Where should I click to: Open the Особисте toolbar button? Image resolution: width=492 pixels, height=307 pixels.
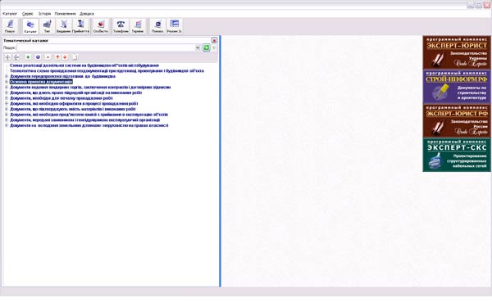pos(101,26)
